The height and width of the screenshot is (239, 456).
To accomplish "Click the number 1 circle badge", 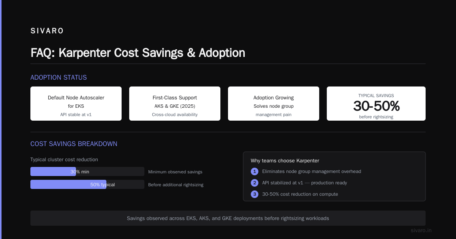I will [x=255, y=171].
